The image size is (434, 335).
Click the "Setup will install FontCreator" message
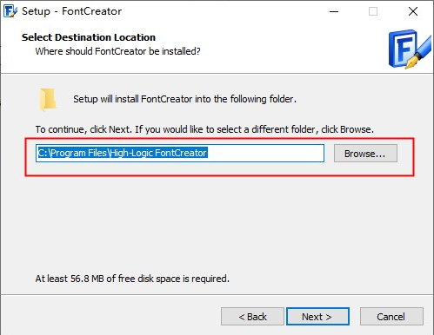point(184,99)
